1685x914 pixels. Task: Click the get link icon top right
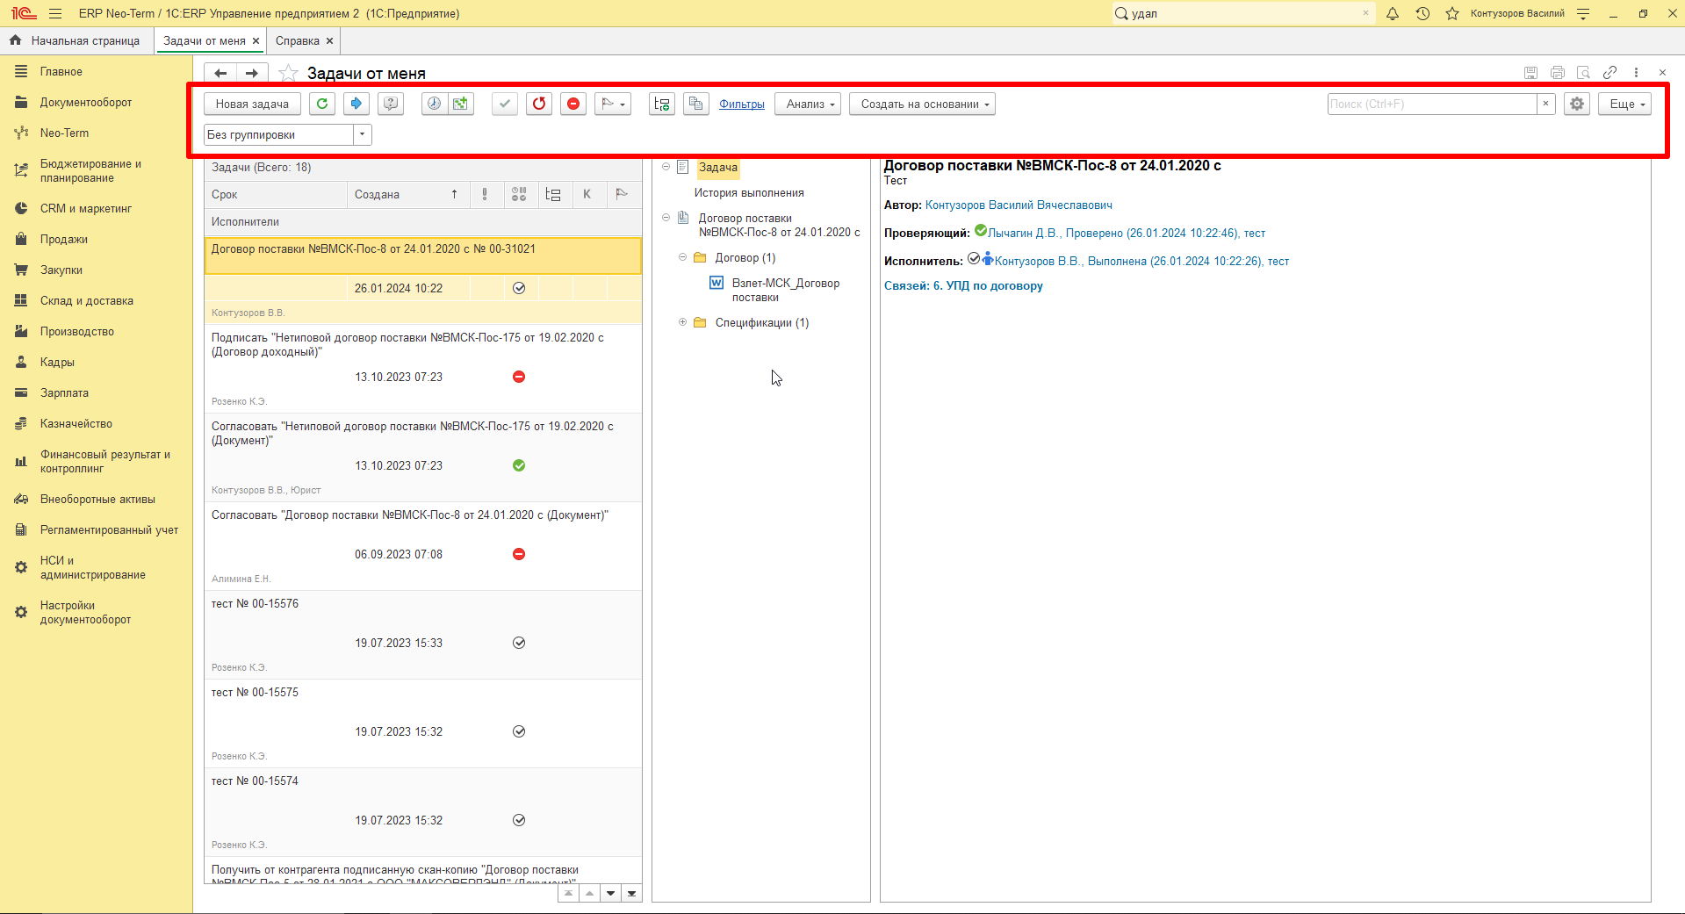click(1609, 73)
